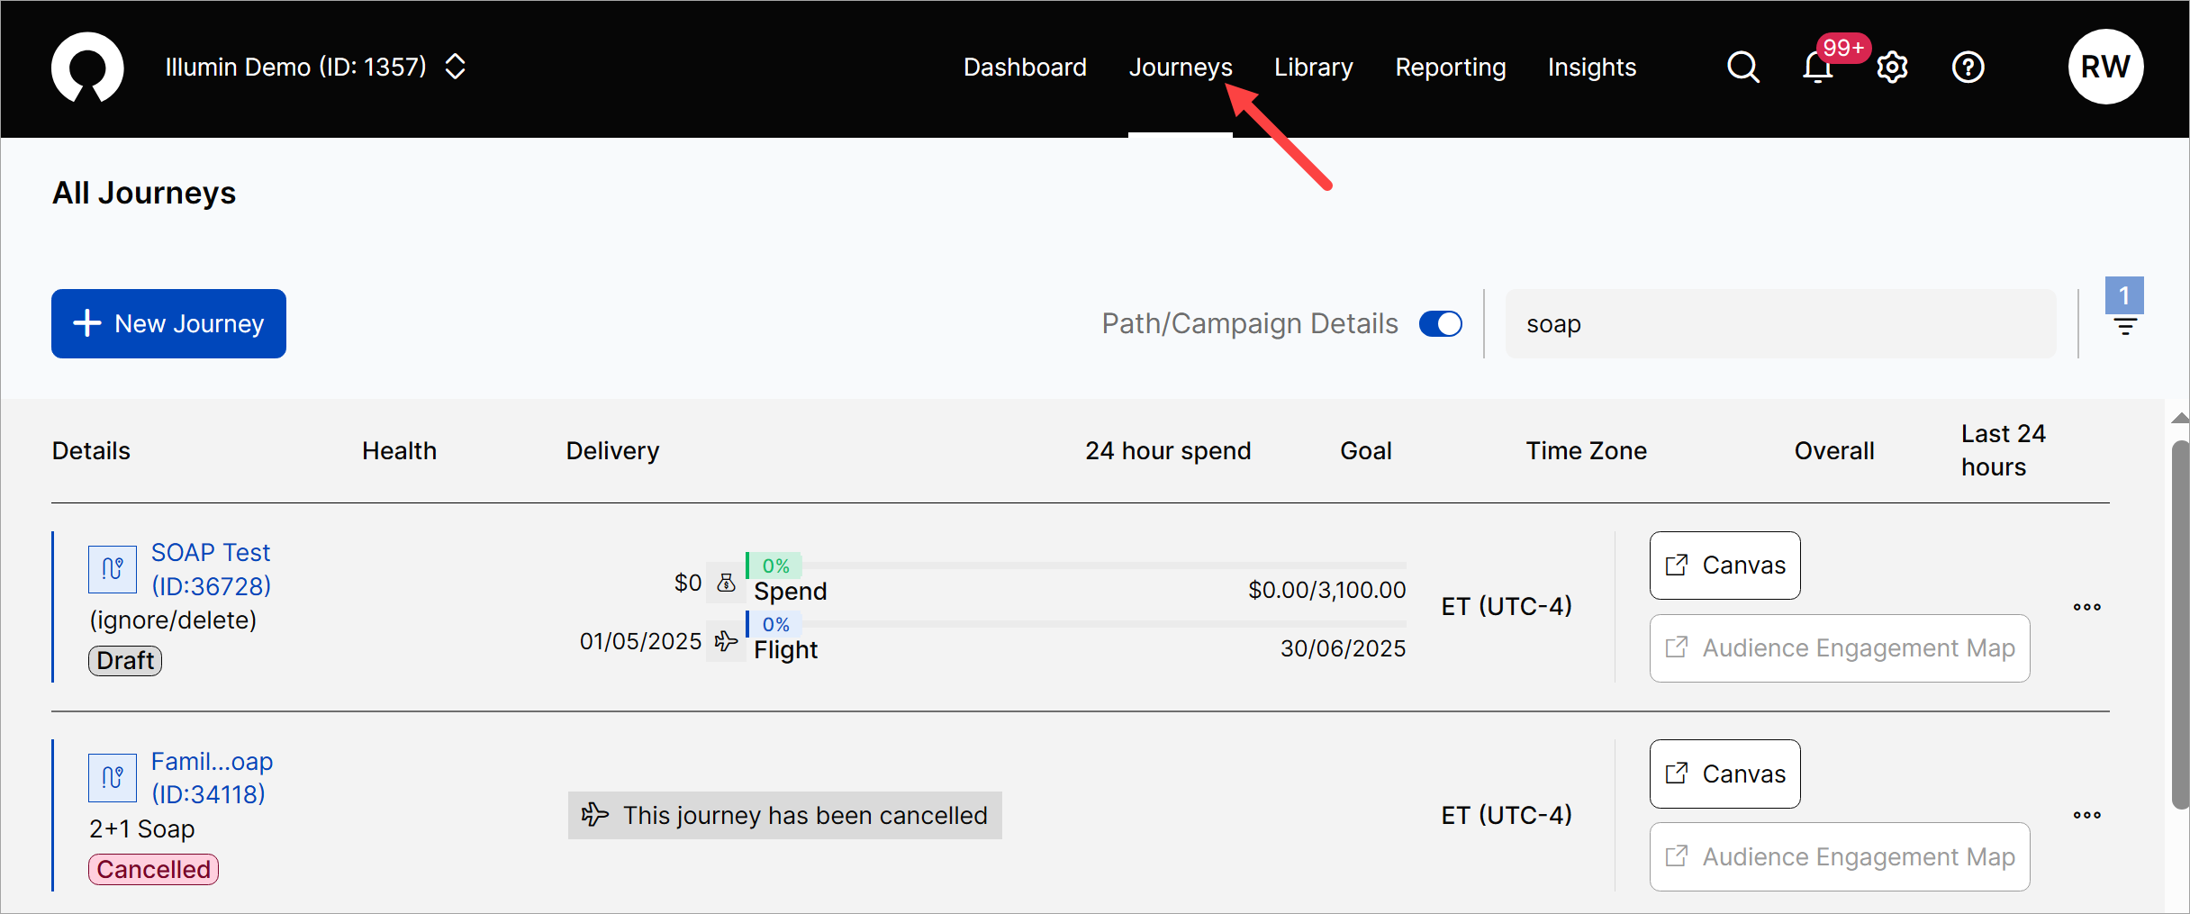Open Canvas for SOAP Test journey
The image size is (2190, 914).
[x=1724, y=566]
